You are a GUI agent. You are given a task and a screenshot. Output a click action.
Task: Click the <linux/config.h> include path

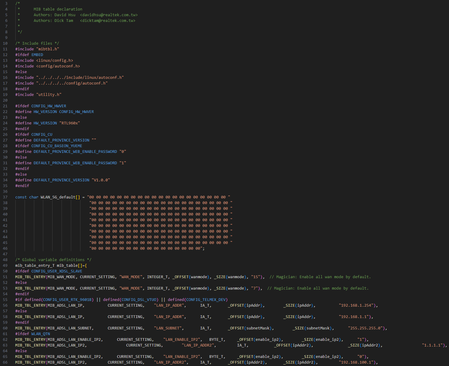pyautogui.click(x=54, y=60)
